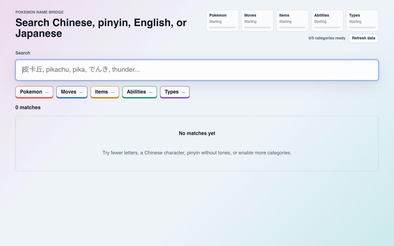
Task: Click the '0 matches' result count
Action: pos(28,107)
